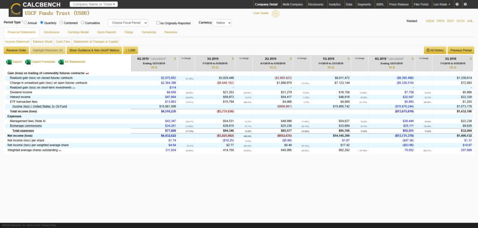Viewport: 478px width, 228px height.
Task: Open the related ticker HZEN link
Action: pos(429,21)
